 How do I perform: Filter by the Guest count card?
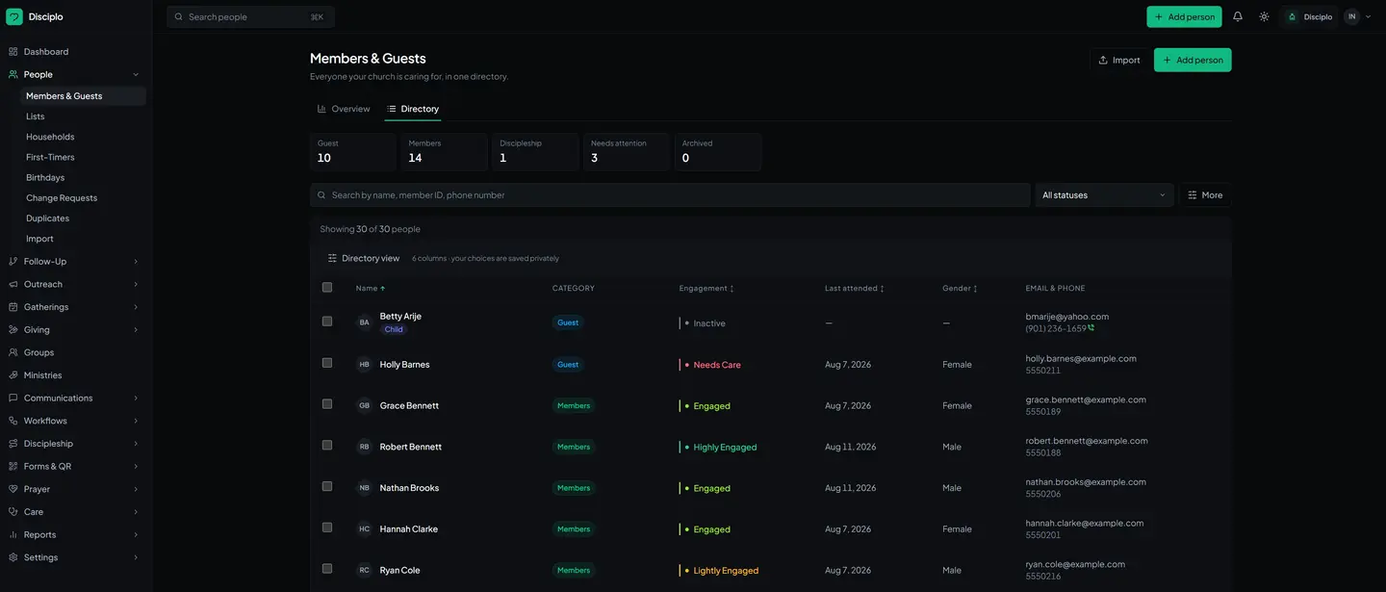pos(353,152)
